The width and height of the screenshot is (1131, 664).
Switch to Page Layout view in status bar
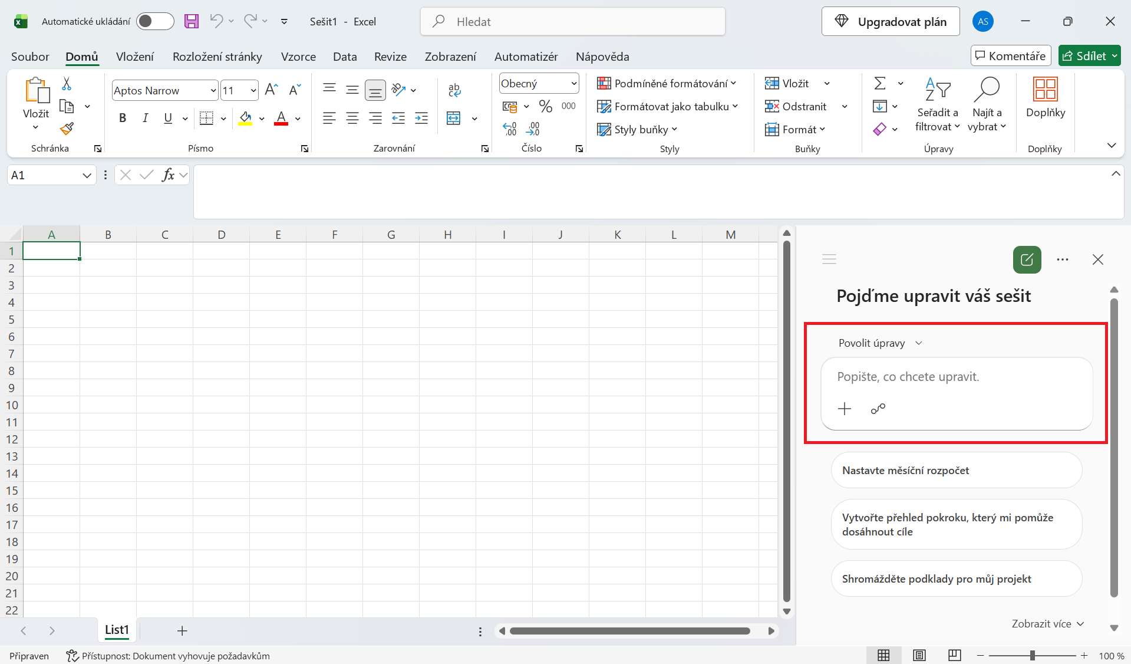[x=919, y=655]
